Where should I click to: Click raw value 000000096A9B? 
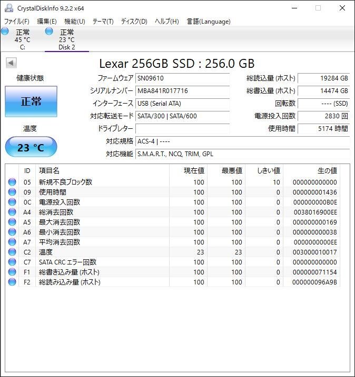pyautogui.click(x=315, y=282)
